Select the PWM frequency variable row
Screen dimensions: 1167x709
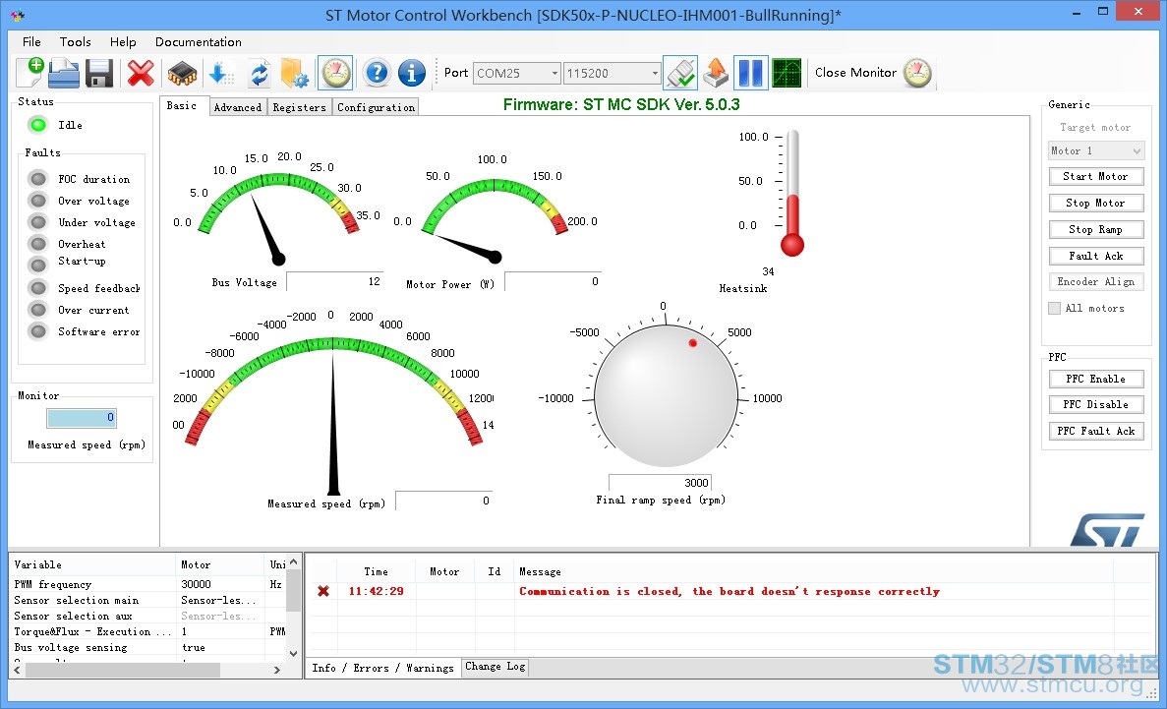click(148, 584)
